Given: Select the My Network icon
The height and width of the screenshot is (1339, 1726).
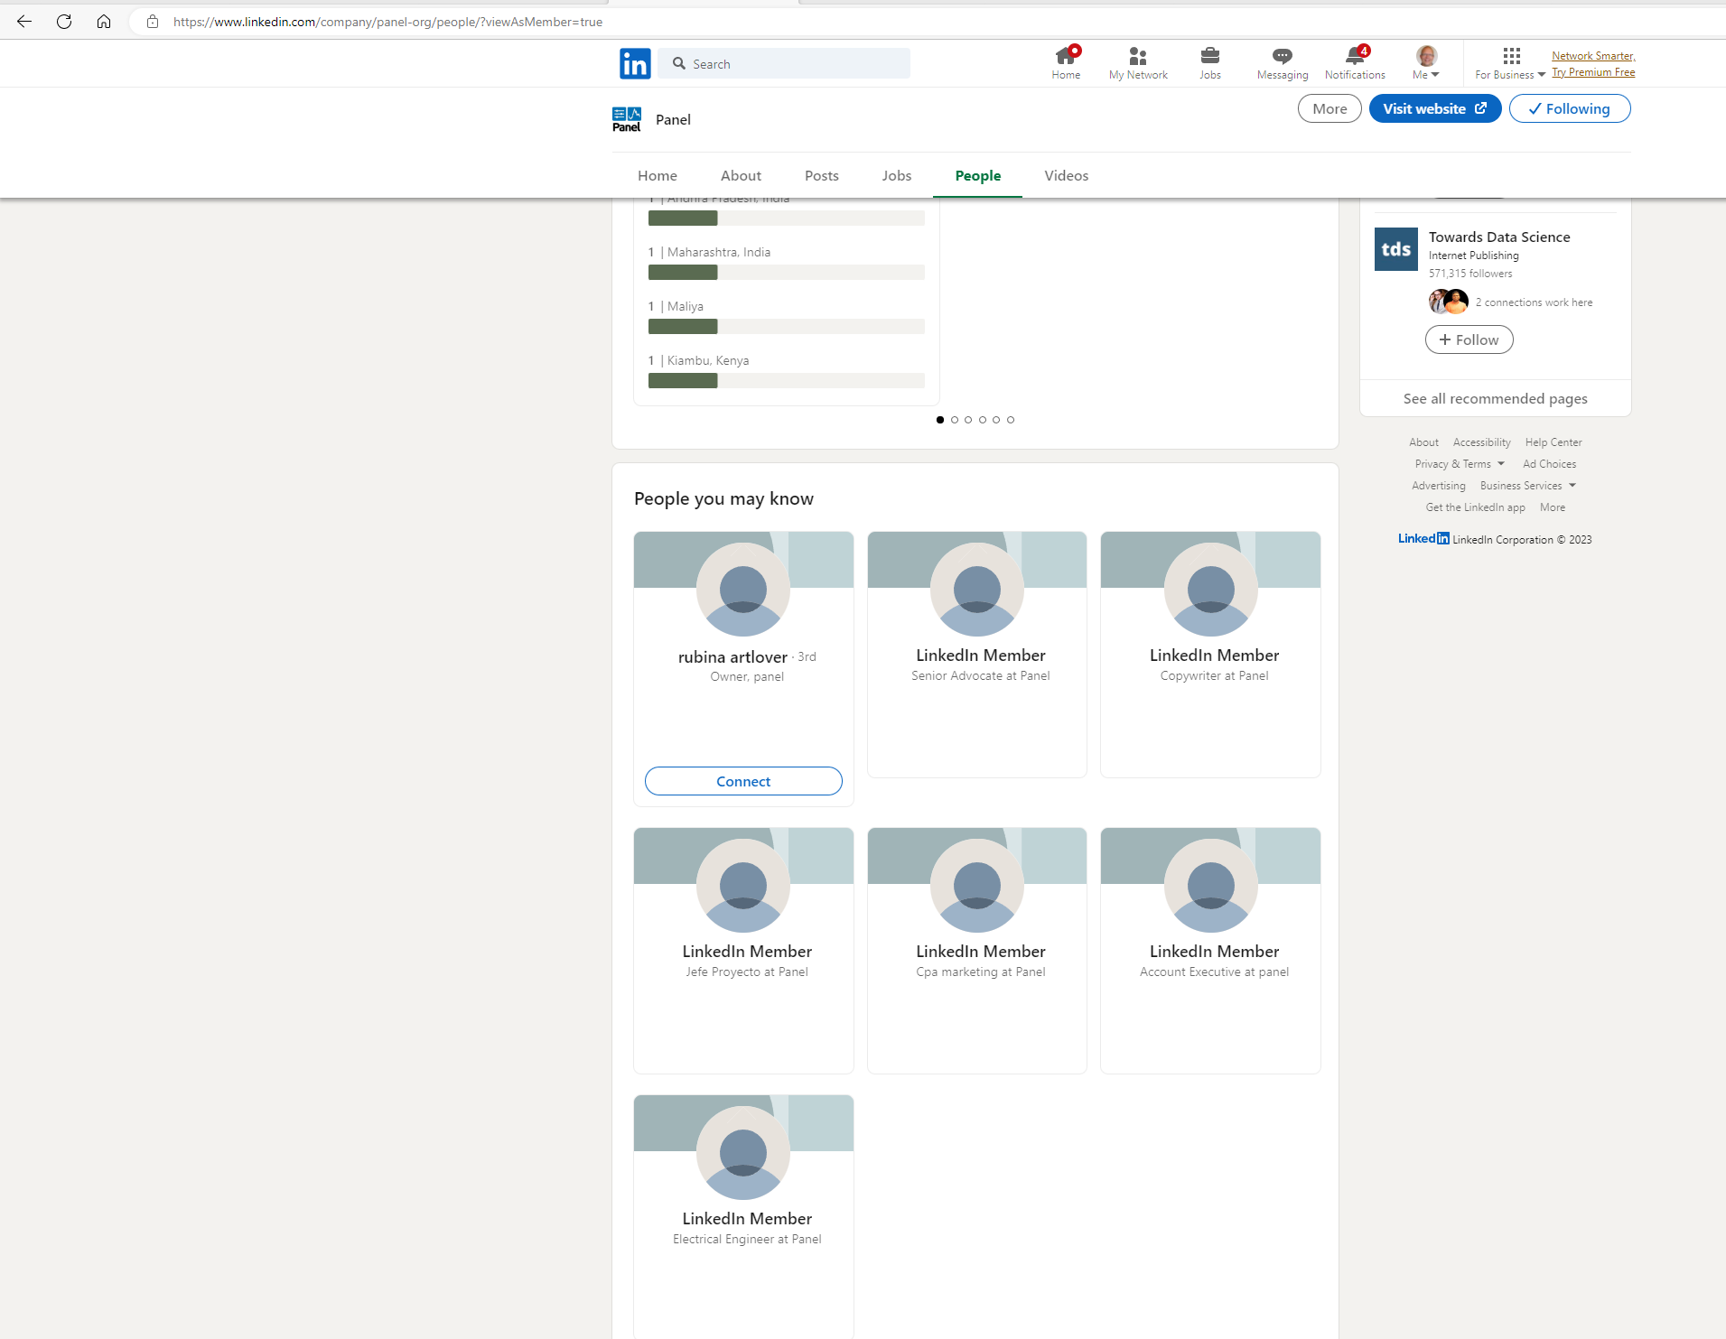Looking at the screenshot, I should click(x=1137, y=56).
